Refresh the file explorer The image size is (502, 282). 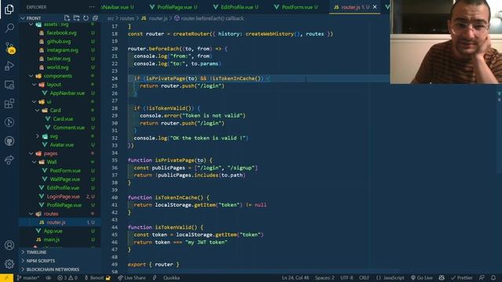pos(85,18)
